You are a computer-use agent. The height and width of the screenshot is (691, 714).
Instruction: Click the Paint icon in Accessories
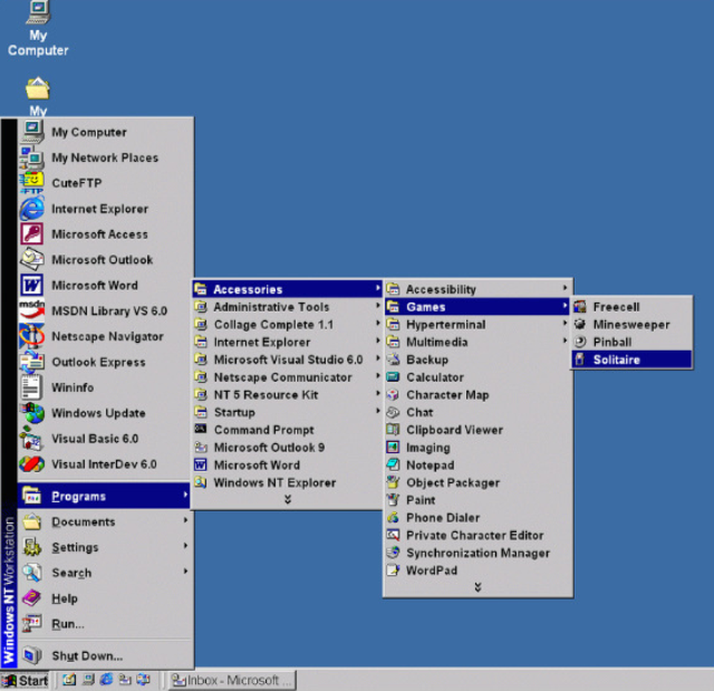393,500
